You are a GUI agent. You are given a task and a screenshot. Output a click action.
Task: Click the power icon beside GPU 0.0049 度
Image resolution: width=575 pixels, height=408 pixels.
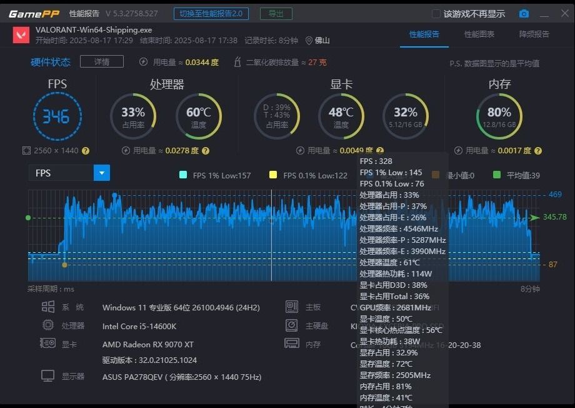(x=300, y=151)
